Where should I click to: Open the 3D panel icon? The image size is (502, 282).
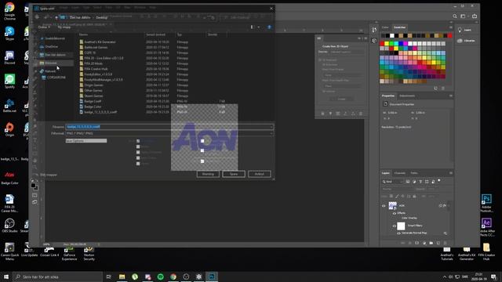click(374, 41)
